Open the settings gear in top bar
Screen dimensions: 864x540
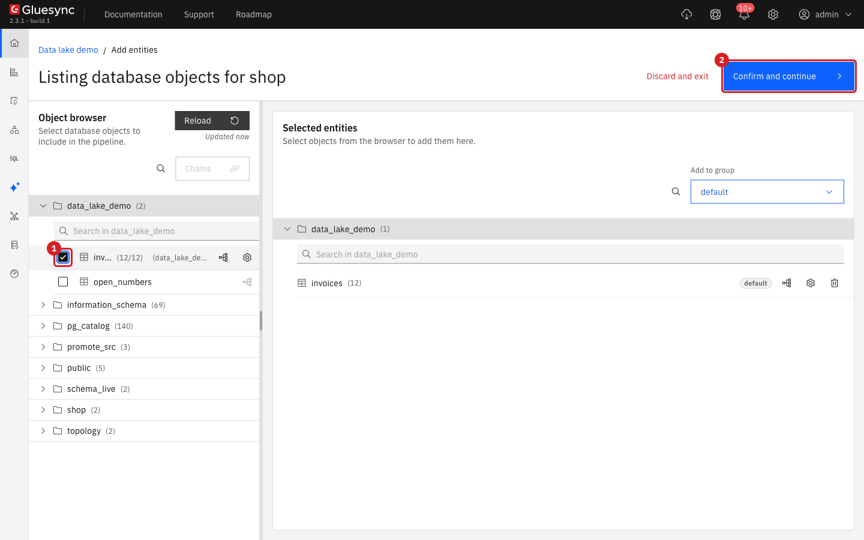coord(773,14)
